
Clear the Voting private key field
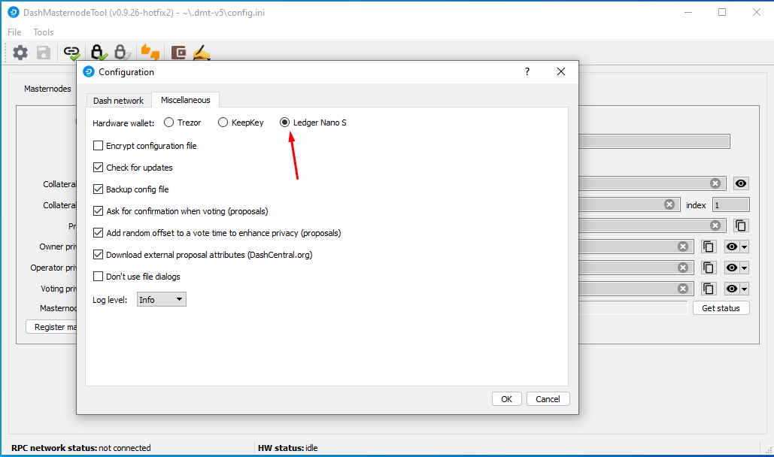[x=683, y=289]
